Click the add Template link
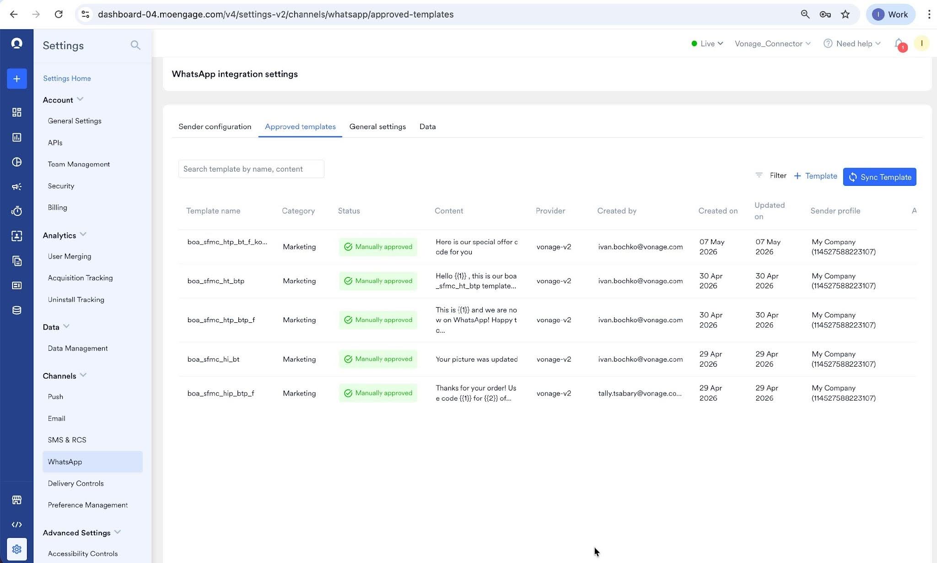 815,176
